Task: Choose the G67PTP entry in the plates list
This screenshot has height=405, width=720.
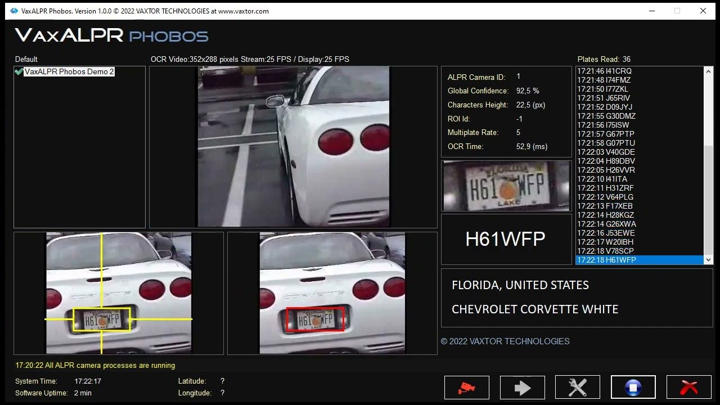Action: pos(640,134)
